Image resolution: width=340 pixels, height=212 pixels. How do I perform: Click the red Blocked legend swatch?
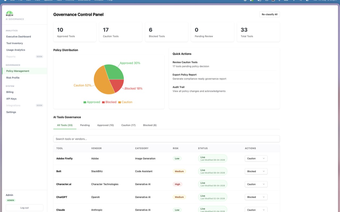pos(103,102)
